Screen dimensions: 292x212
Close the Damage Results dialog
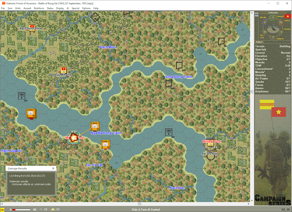(53, 168)
